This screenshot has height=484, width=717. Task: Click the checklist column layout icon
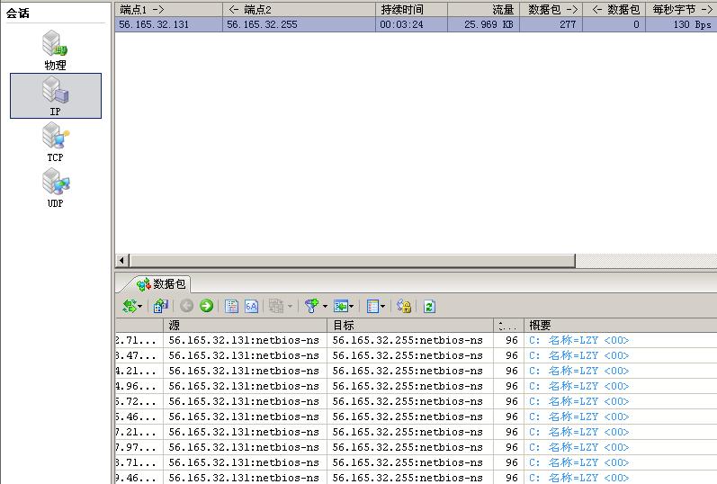pos(372,306)
